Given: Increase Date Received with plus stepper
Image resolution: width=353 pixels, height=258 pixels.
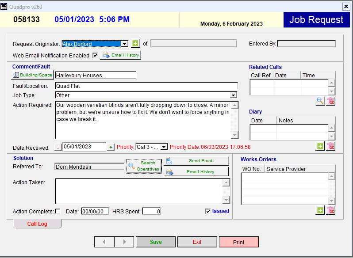Looking at the screenshot, I should (111, 147).
